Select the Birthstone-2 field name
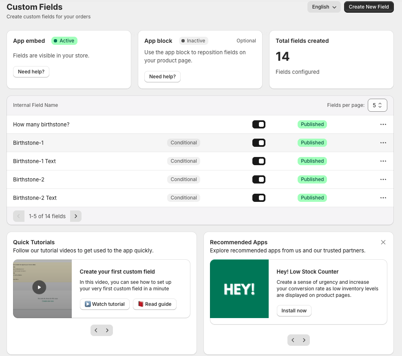The image size is (402, 356). tap(29, 179)
